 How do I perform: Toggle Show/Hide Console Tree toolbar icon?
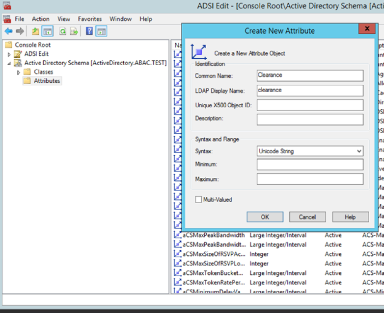tap(48, 31)
